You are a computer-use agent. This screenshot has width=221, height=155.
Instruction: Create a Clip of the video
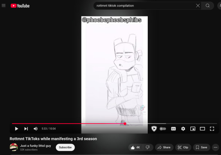pos(183,147)
